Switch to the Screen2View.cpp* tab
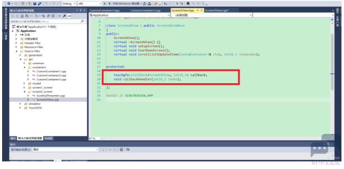The height and width of the screenshot is (169, 344). 217,11
